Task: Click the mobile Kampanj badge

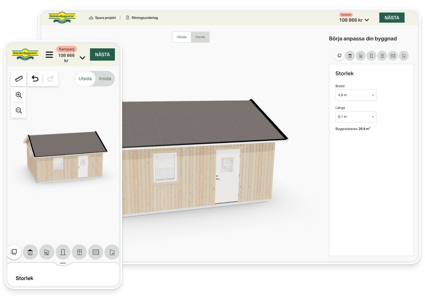Action: [x=67, y=49]
